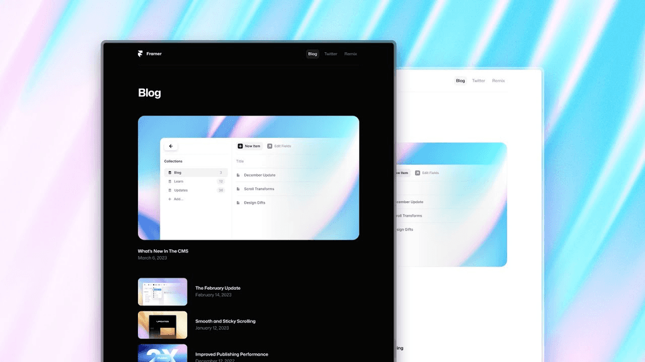Switch to the Twitter tab

click(x=331, y=53)
